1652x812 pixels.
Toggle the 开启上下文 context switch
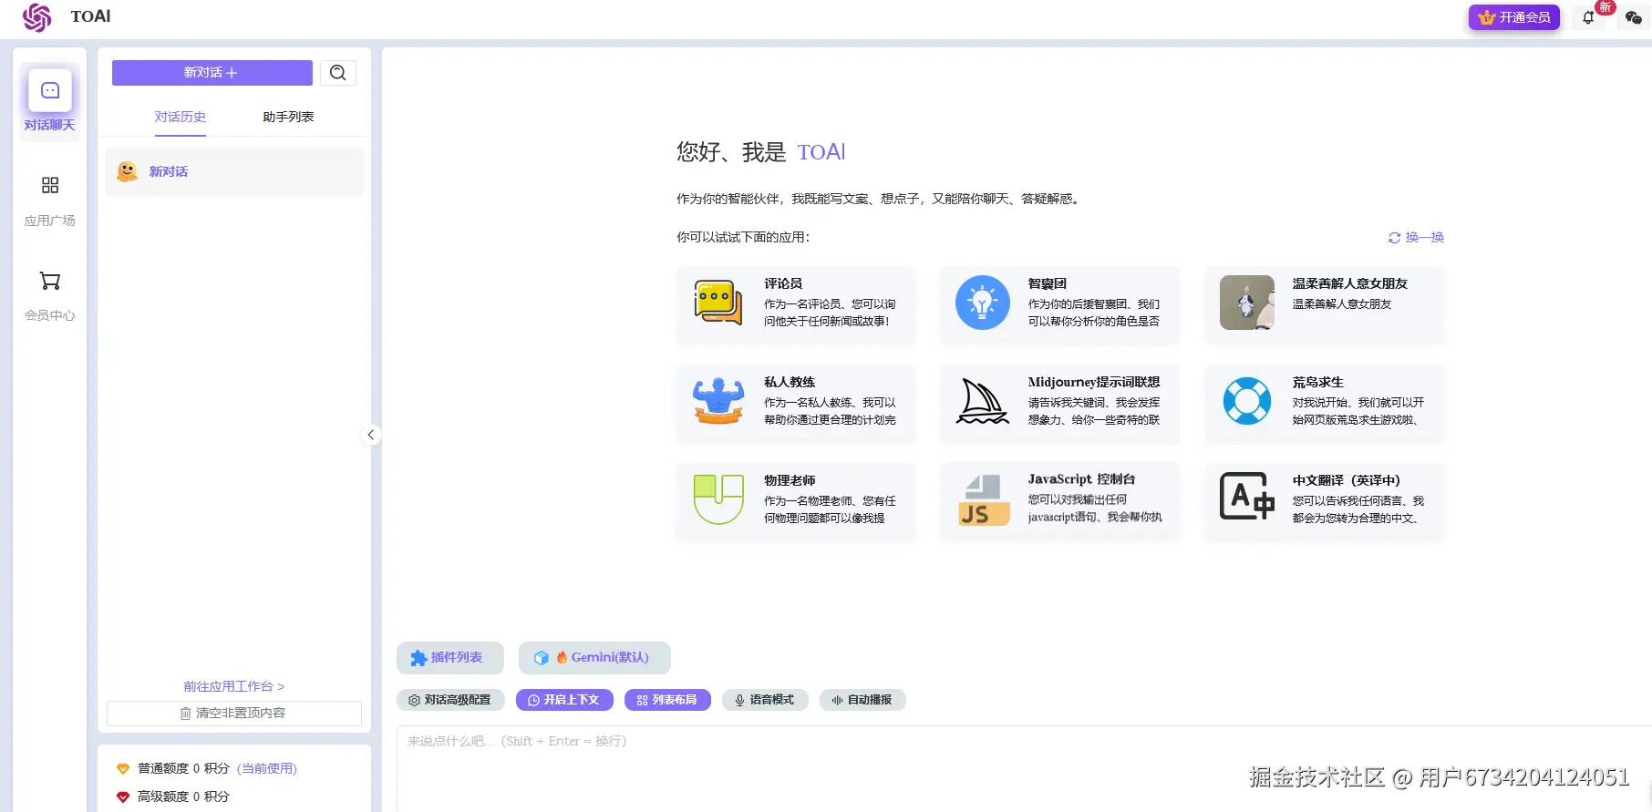pyautogui.click(x=564, y=700)
